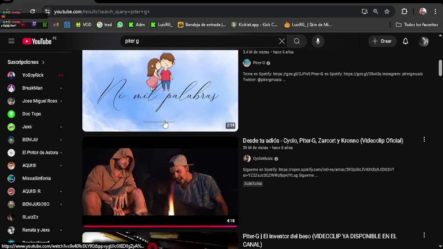This screenshot has height=249, width=443.
Task: Expand the 'Suscripciones' section
Action: pos(26,62)
